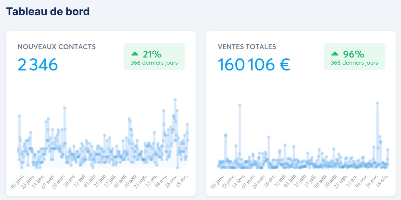Click the green up arrow beside 21%
The height and width of the screenshot is (200, 401).
[x=135, y=54]
